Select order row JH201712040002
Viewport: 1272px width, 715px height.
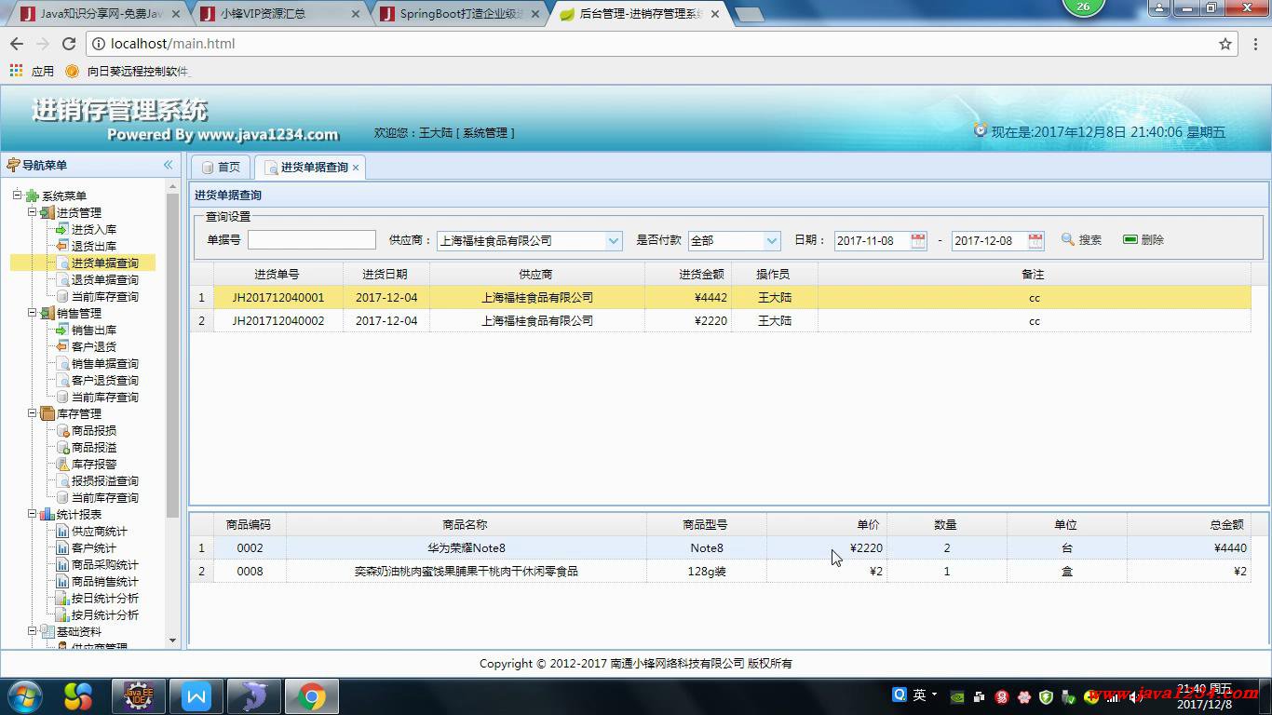277,321
